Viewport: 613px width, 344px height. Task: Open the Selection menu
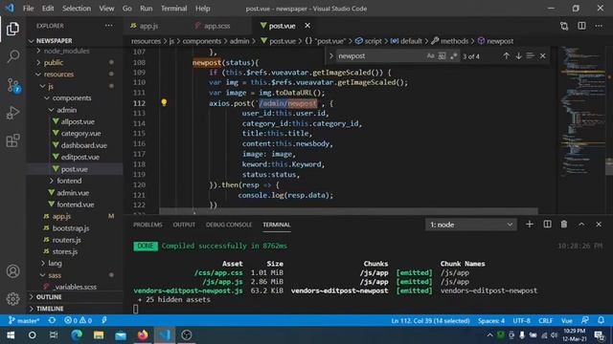(x=77, y=9)
